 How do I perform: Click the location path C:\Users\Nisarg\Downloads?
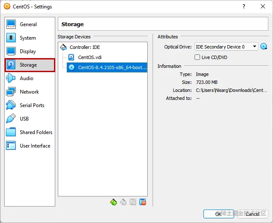[231, 90]
